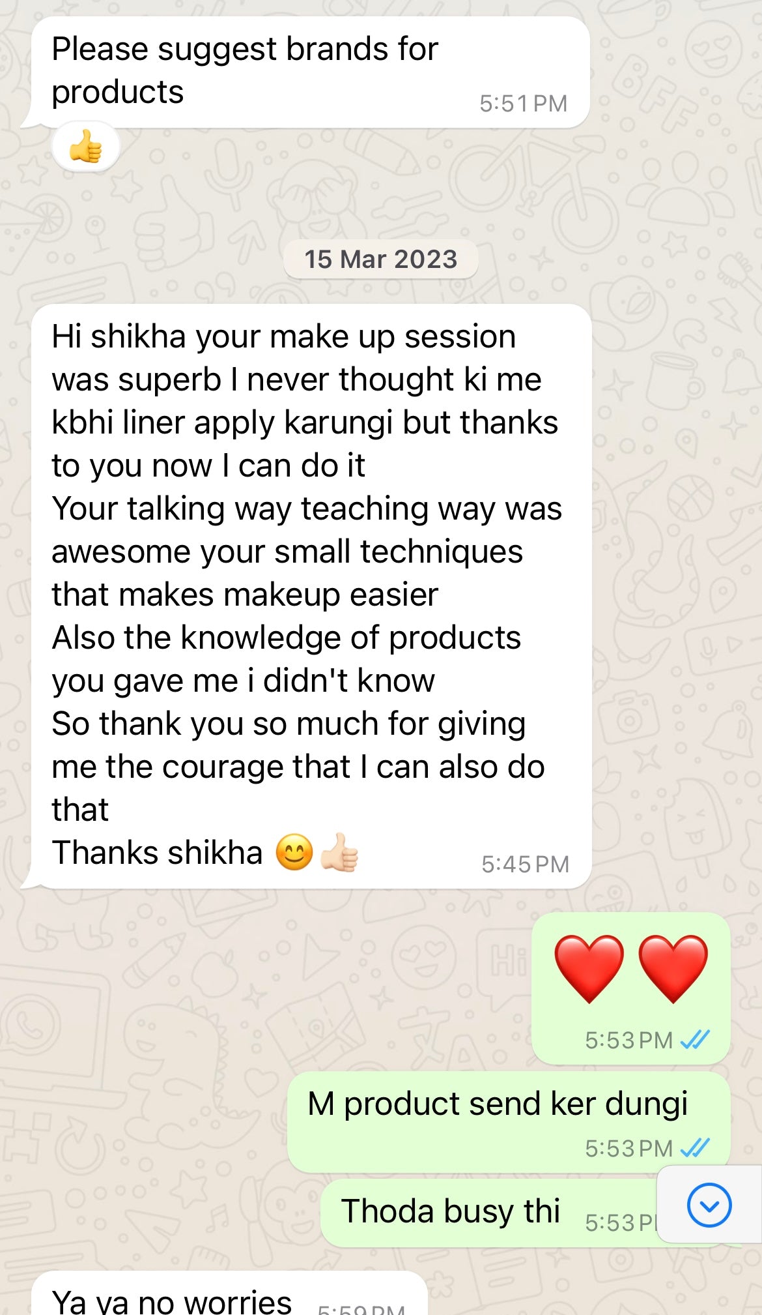Tap the smiling face emoji after Thanks shikha
Image resolution: width=762 pixels, height=1315 pixels.
point(294,852)
